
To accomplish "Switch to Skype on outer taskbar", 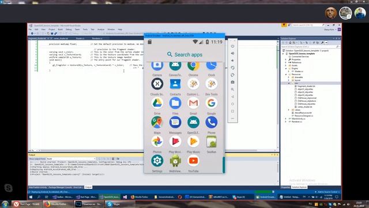I will 119,204.
